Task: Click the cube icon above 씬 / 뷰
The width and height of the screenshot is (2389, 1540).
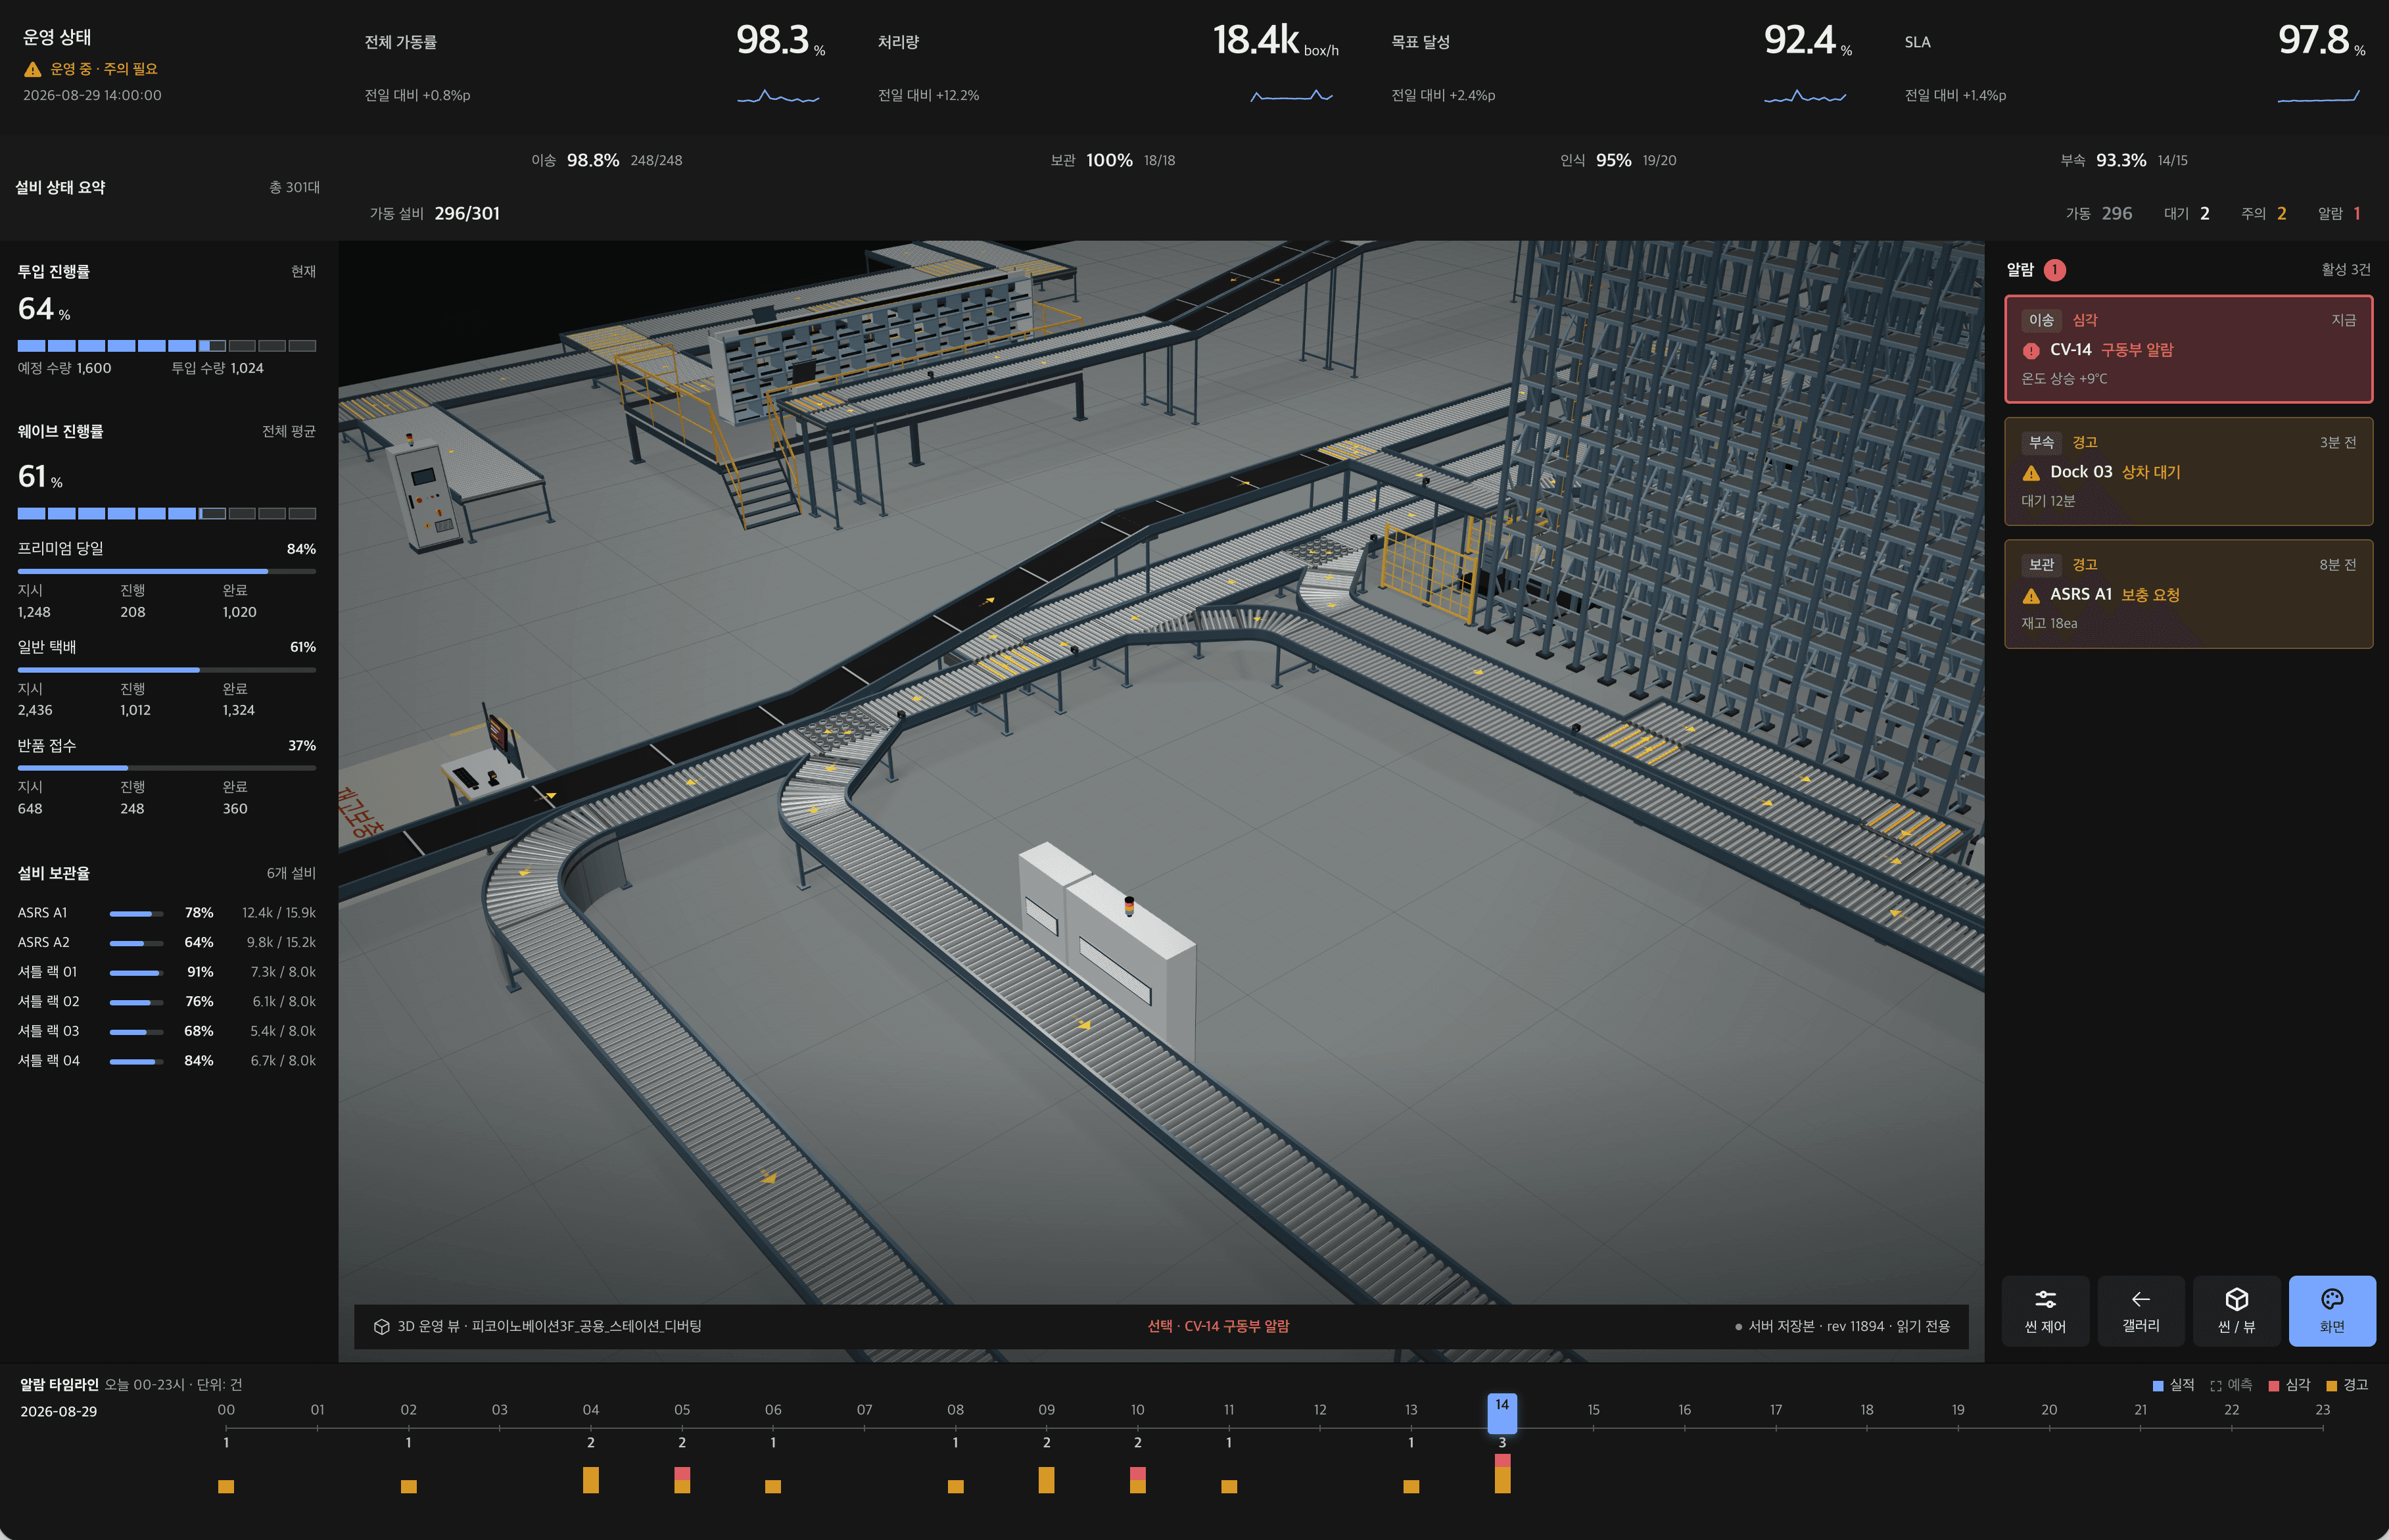Action: tap(2236, 1299)
